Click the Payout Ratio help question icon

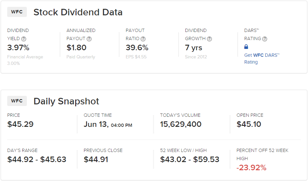[x=143, y=39]
